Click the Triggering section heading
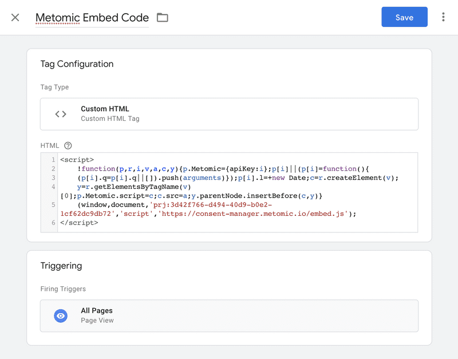Viewport: 458px width, 359px height. tap(61, 266)
